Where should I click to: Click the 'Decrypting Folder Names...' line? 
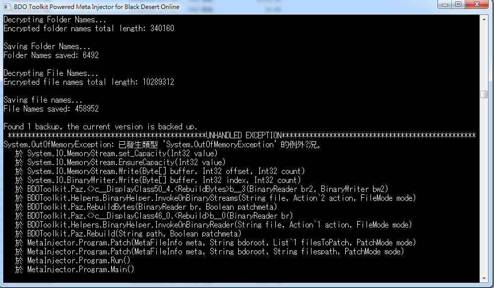(x=55, y=20)
